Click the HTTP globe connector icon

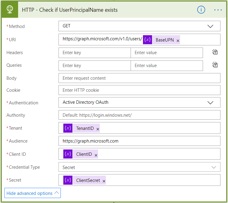pyautogui.click(x=10, y=10)
